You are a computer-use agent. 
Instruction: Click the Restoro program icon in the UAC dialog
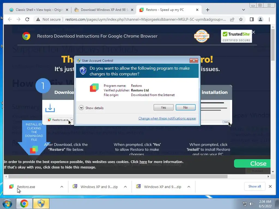click(94, 88)
